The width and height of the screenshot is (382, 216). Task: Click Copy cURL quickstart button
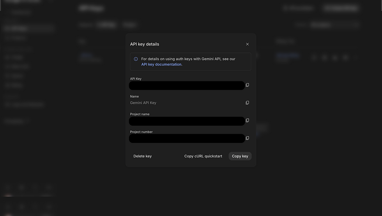[203, 156]
